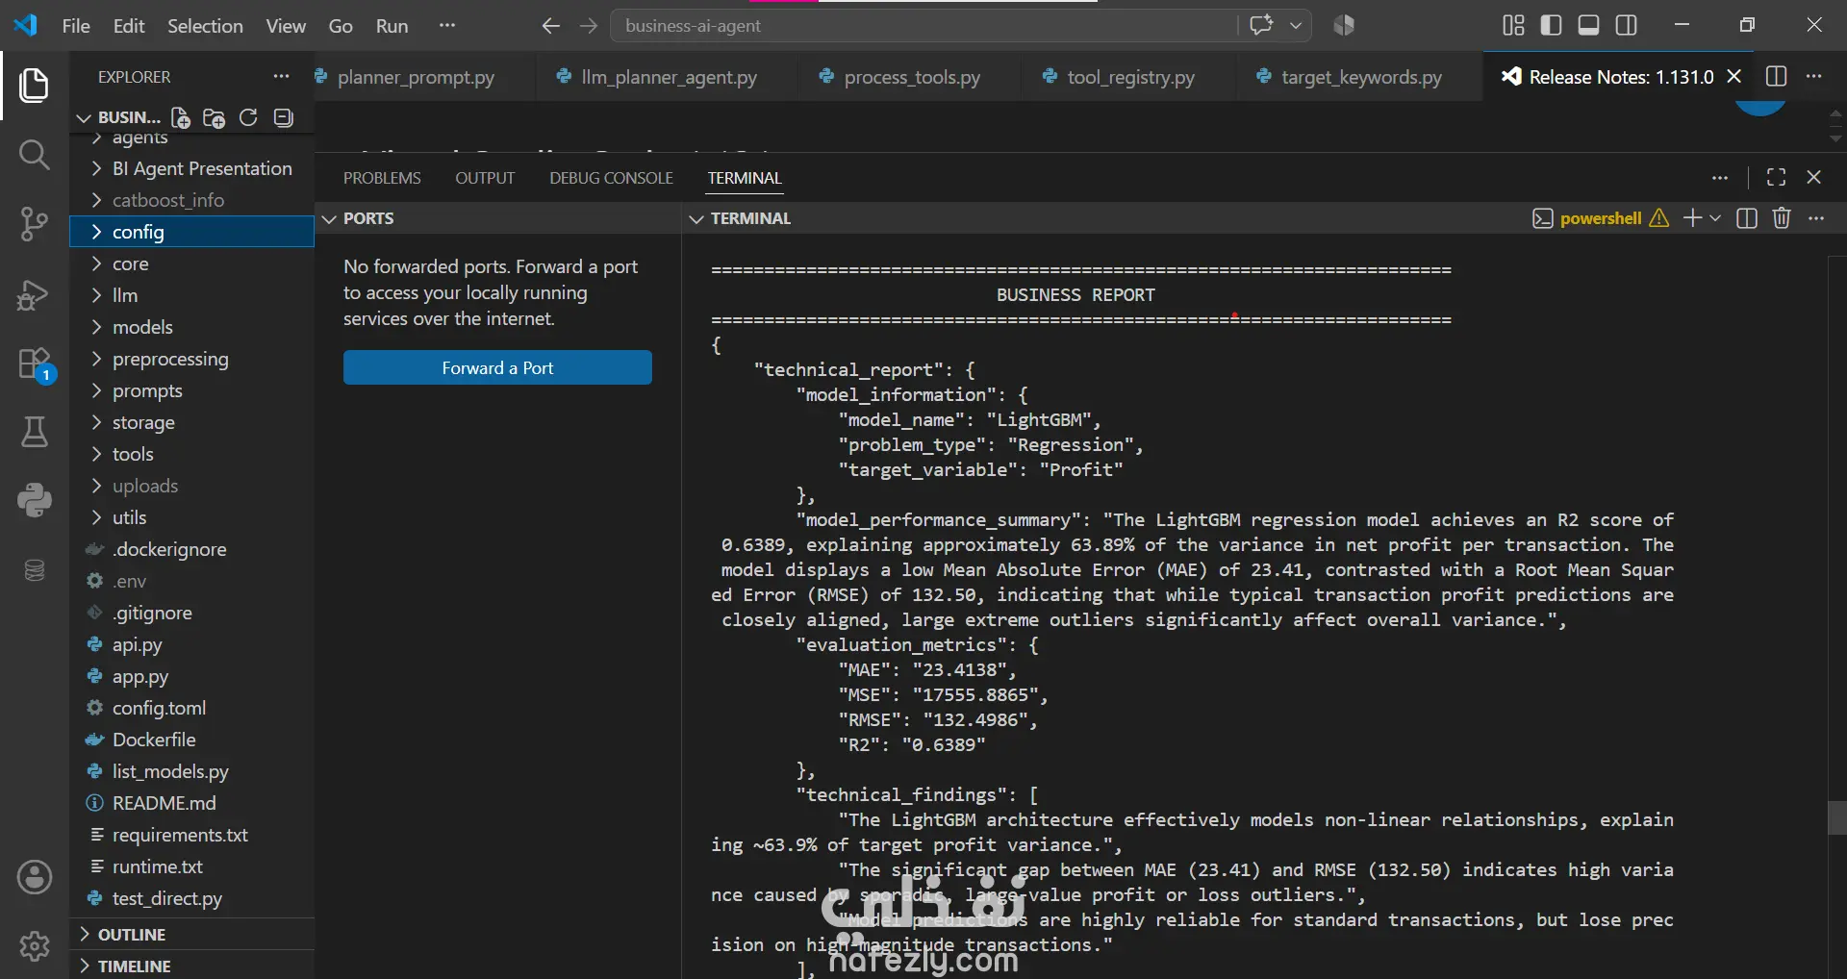1847x979 pixels.
Task: Switch to the OUTPUT panel tab
Action: pyautogui.click(x=485, y=178)
